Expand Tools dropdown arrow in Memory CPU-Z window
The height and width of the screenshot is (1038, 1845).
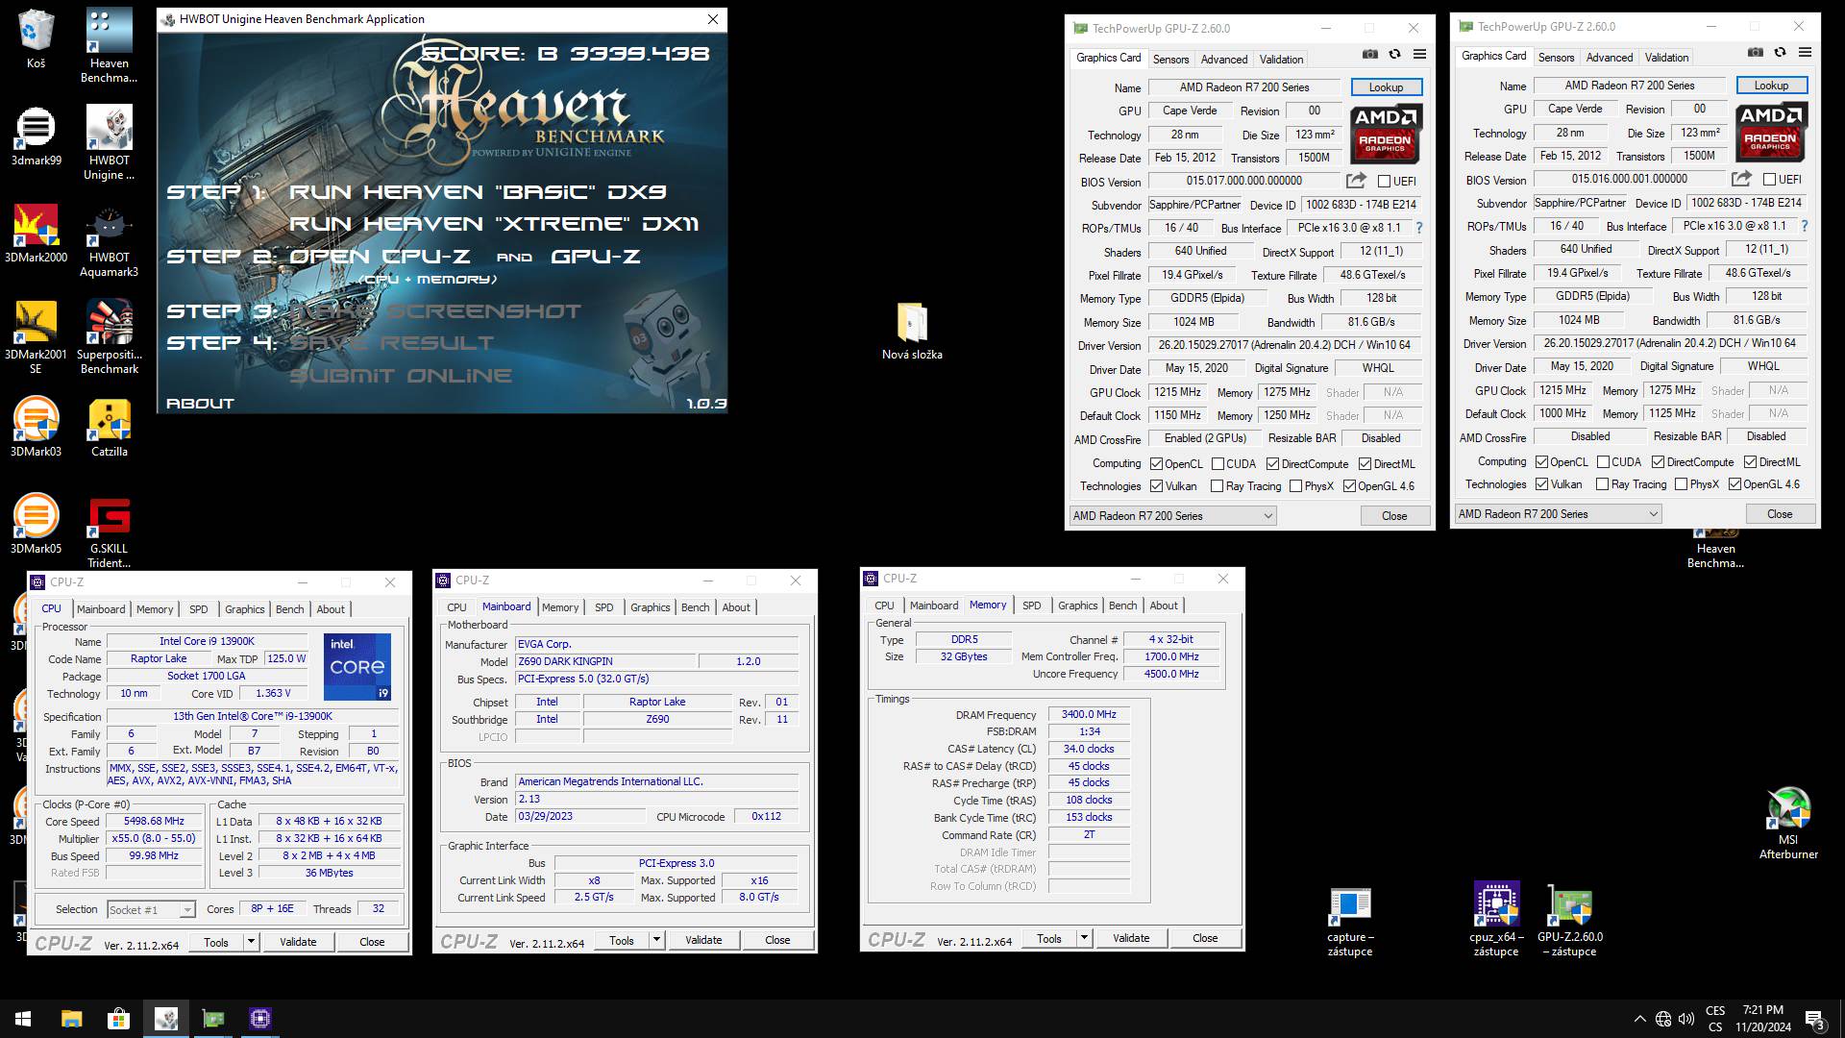pyautogui.click(x=1084, y=938)
